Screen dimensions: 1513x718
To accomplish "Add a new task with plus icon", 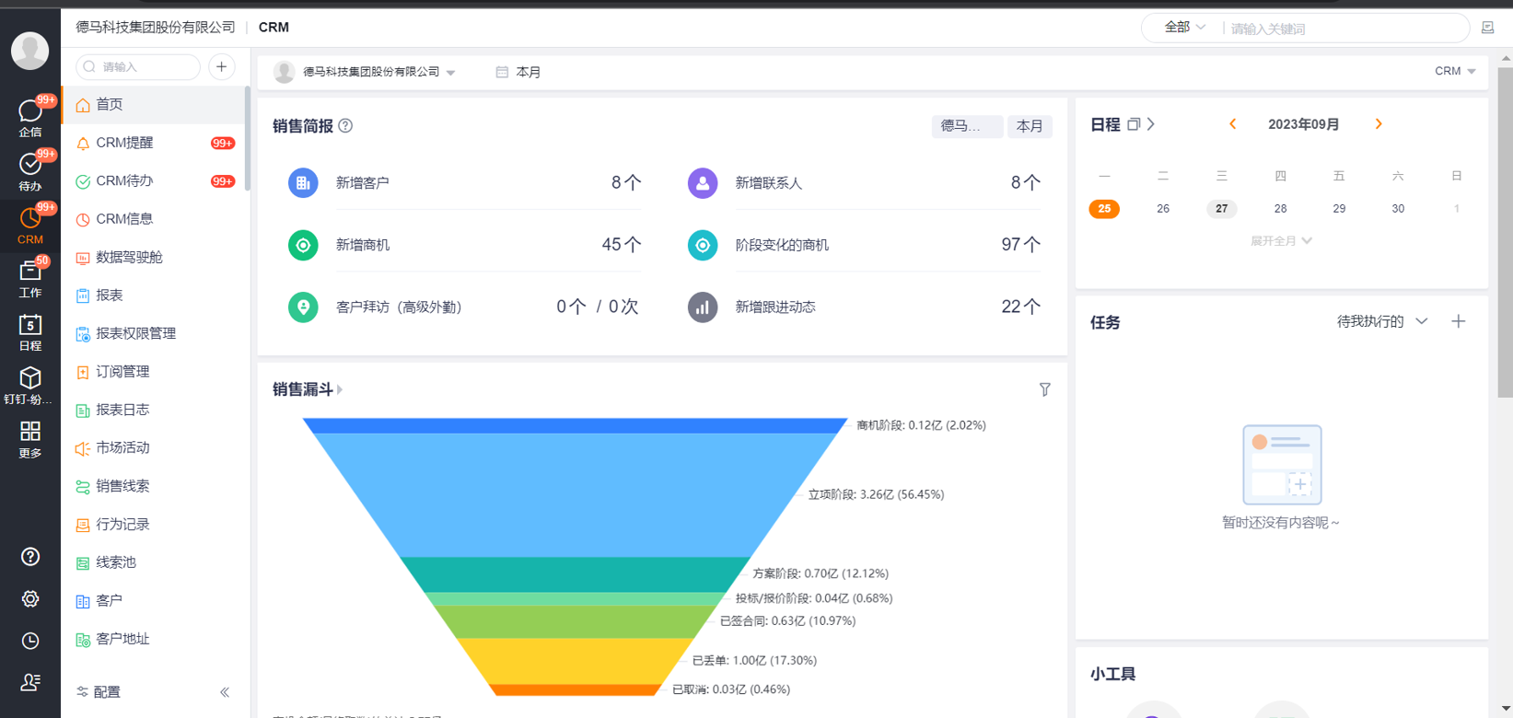I will tap(1458, 321).
